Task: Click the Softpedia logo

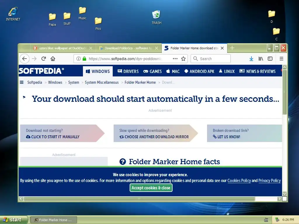Action: tap(41, 71)
